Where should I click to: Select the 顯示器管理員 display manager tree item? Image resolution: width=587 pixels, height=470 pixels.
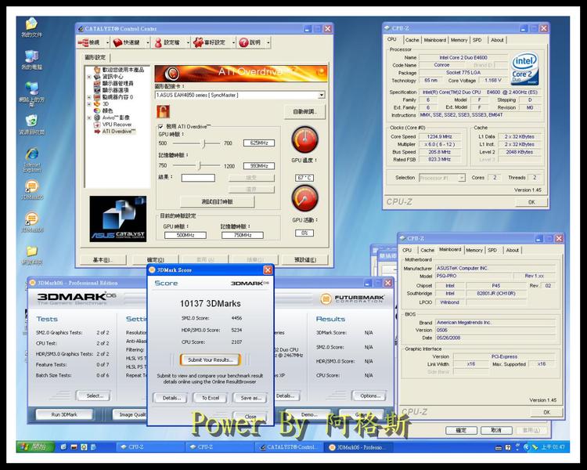[x=117, y=83]
